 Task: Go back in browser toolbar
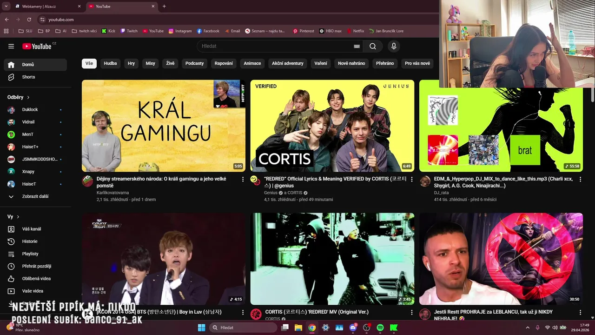tap(7, 20)
